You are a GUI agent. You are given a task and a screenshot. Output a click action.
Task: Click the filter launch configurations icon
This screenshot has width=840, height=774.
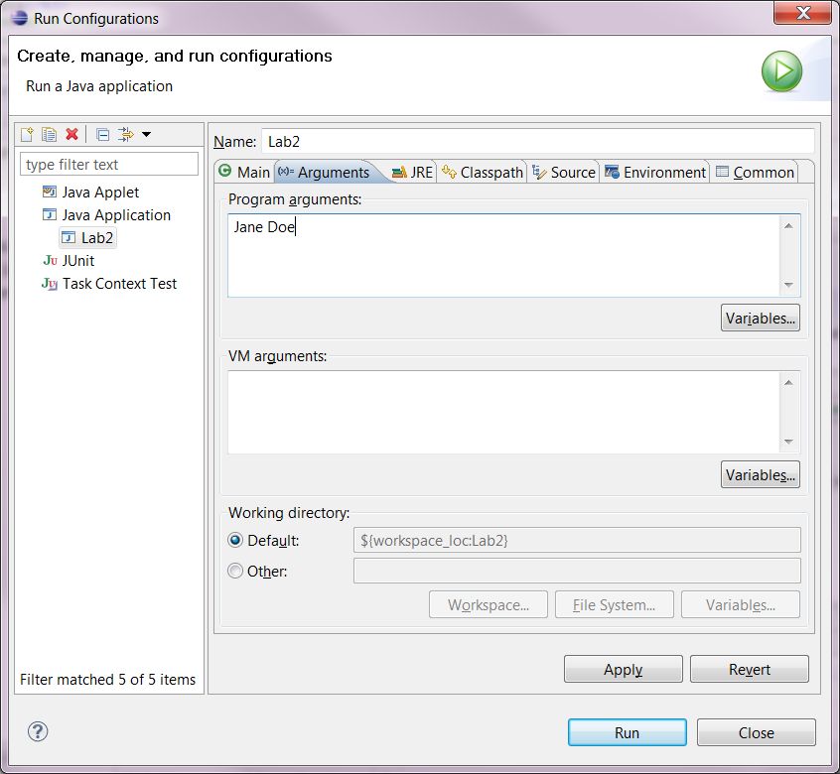tap(125, 134)
